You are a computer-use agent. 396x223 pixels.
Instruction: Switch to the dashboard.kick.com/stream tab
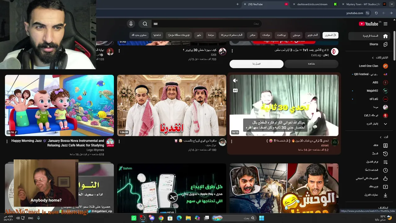pos(312,4)
